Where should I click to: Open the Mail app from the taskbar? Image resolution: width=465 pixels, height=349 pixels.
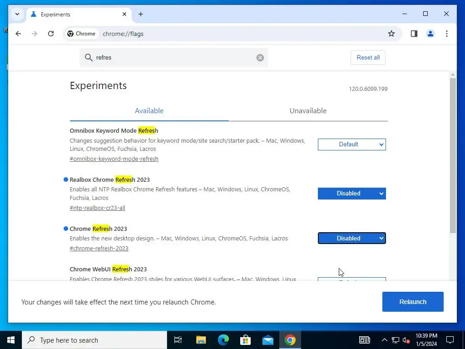(268, 340)
